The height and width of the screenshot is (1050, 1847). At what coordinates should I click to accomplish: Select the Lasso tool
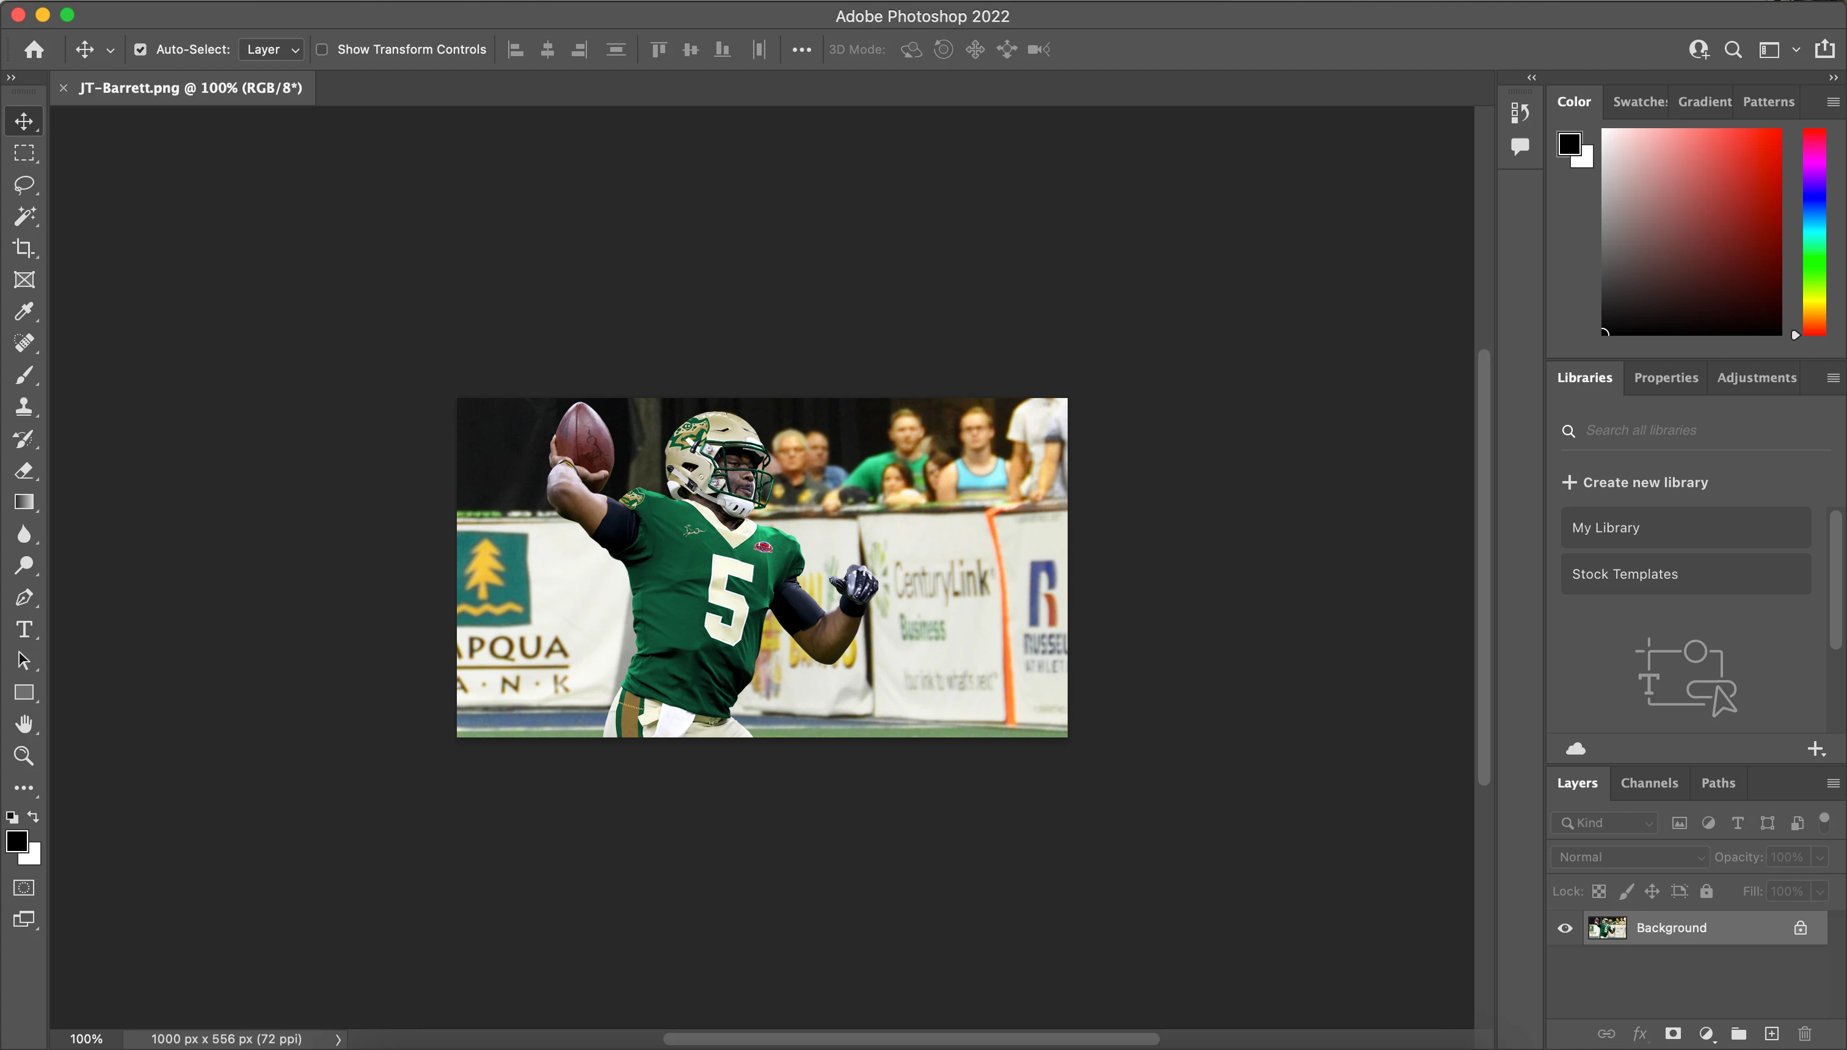pyautogui.click(x=24, y=184)
